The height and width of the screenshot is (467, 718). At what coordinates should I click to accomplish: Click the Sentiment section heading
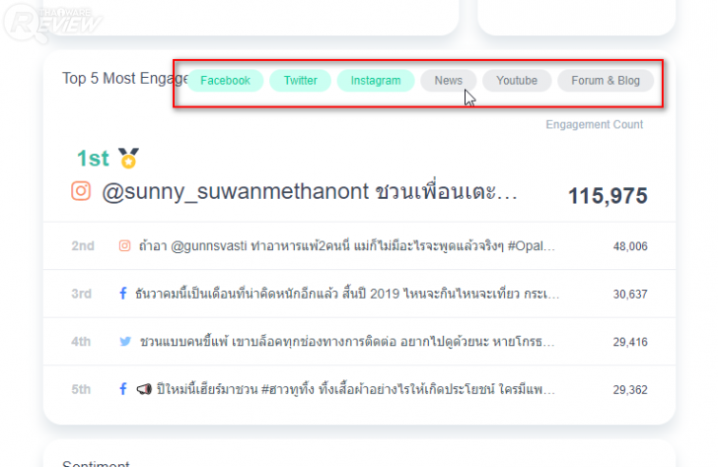click(96, 463)
